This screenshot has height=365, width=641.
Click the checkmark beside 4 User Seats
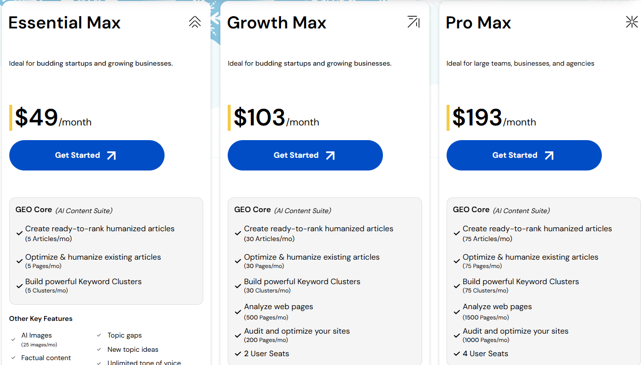457,353
